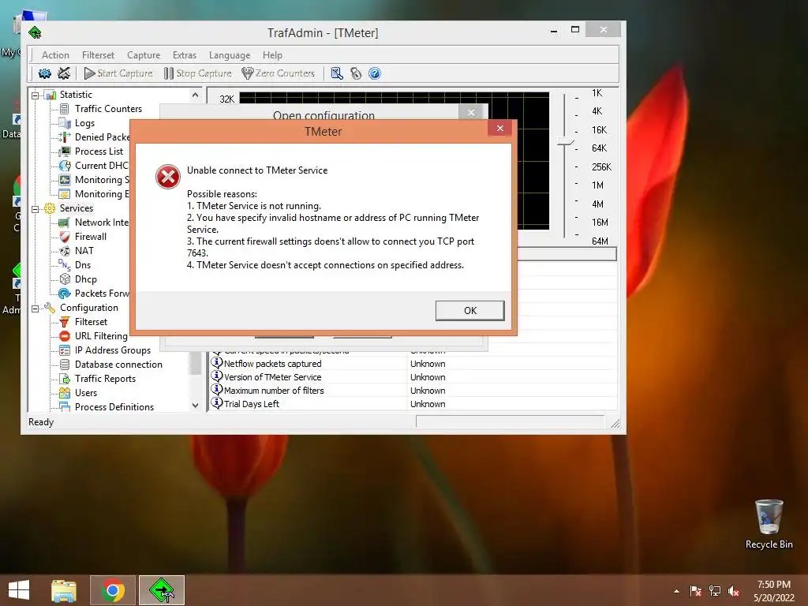Click 'Trial Days Left' row
The image size is (808, 606).
tap(413, 404)
